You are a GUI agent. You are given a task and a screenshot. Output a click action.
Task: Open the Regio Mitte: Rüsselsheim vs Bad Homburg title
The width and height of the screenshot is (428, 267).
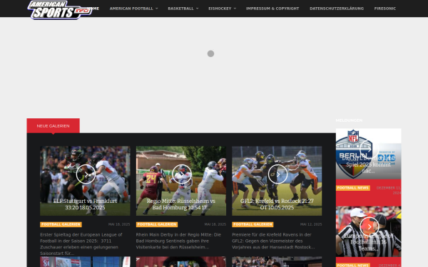pos(181,204)
